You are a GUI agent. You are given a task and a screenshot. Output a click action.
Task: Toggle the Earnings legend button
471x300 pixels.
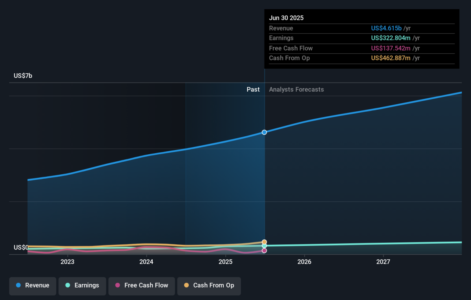(82, 286)
